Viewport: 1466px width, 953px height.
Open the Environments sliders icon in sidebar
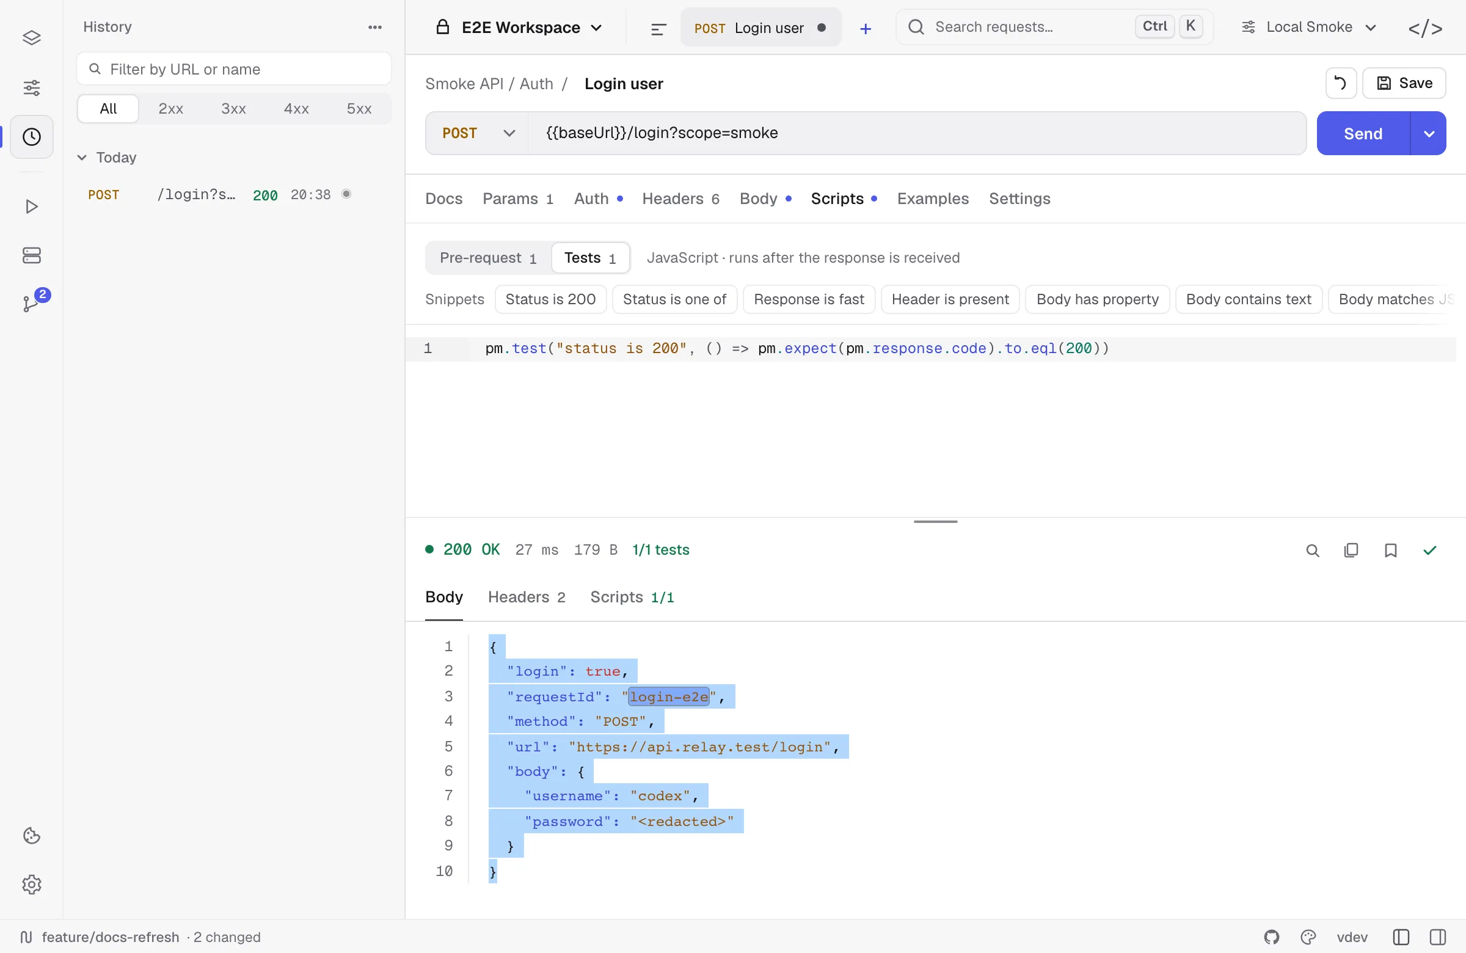[x=31, y=87]
